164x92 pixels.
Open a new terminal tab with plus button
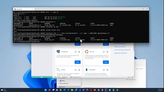[x=36, y=9]
